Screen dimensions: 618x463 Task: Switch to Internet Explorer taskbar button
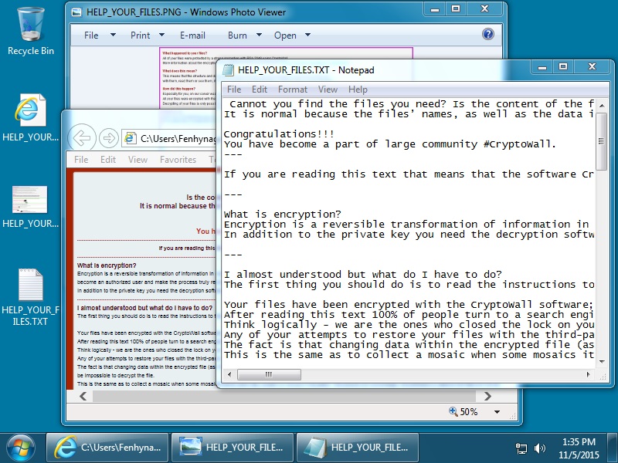point(107,448)
